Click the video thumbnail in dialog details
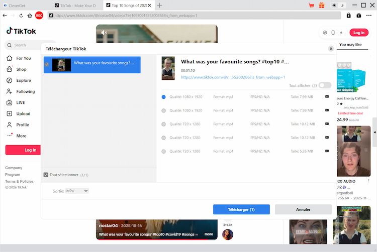This screenshot has width=377, height=252. point(168,68)
